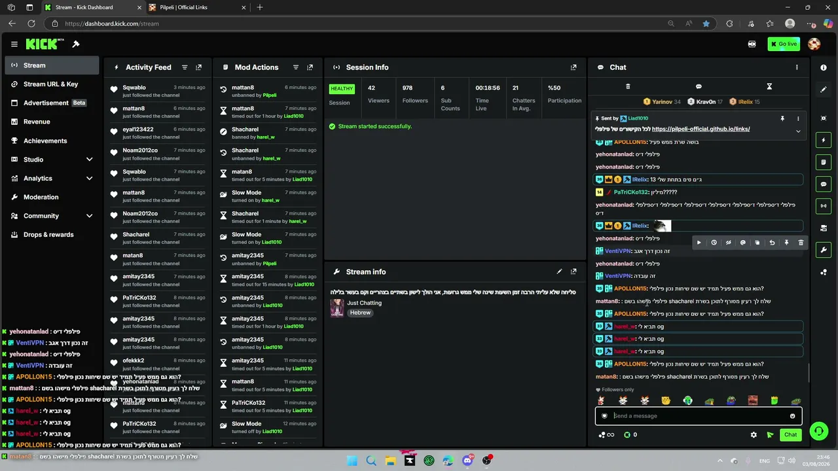
Task: Pop out the Activity Feed panel
Action: (198, 67)
